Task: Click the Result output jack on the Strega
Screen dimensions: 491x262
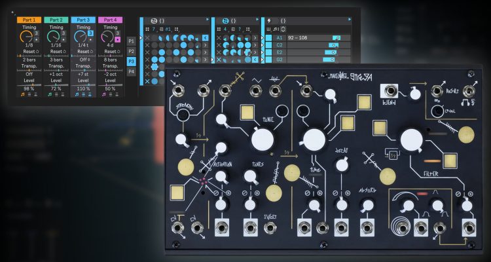Action: pyautogui.click(x=437, y=91)
